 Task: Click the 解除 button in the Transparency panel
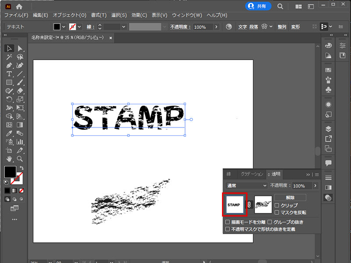(x=289, y=198)
